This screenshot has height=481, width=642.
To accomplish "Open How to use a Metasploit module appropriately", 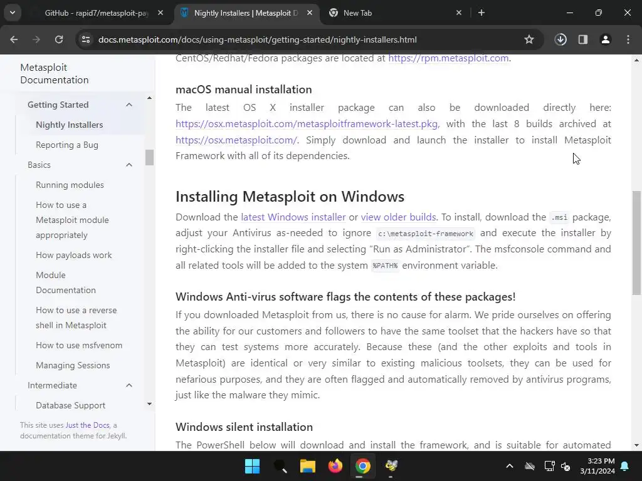I will click(x=72, y=220).
